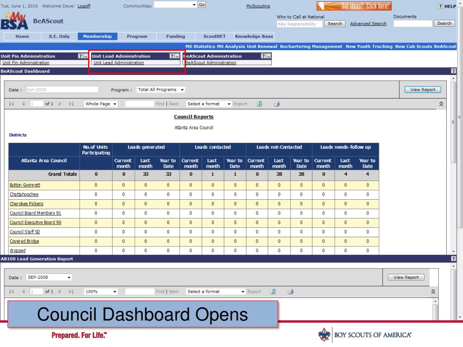Click View Report in AB100 Lead Generation Report
This screenshot has width=463, height=347.
(x=406, y=277)
